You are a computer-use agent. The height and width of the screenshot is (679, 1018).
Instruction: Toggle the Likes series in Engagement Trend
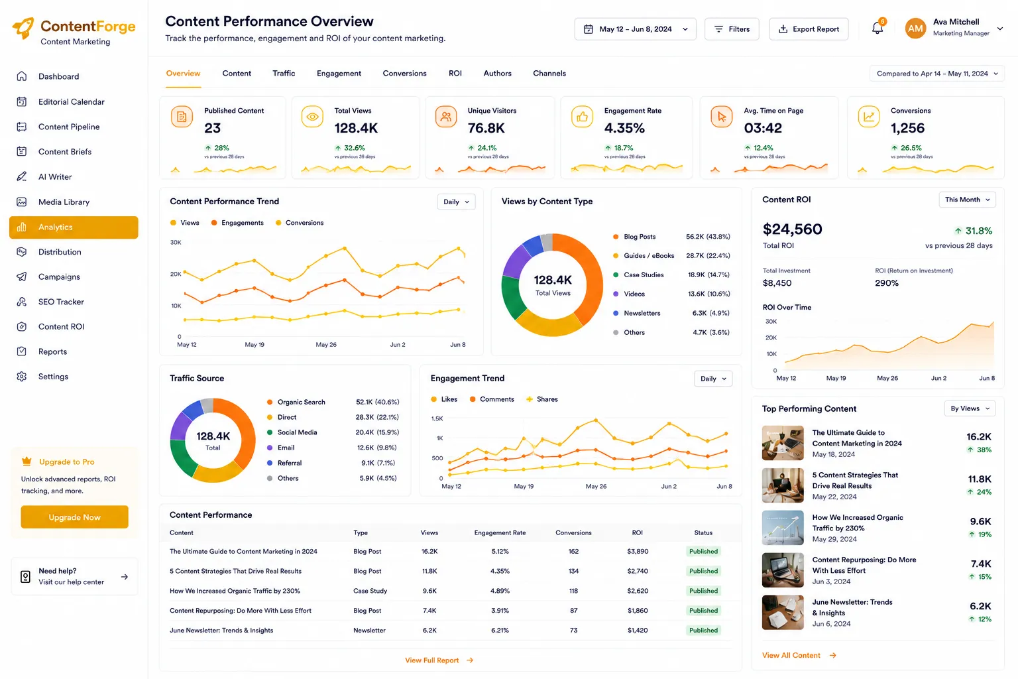[444, 399]
